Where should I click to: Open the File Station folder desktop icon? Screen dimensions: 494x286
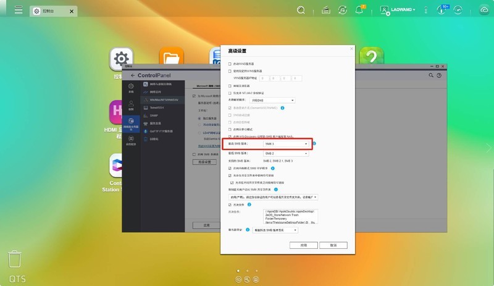click(172, 56)
